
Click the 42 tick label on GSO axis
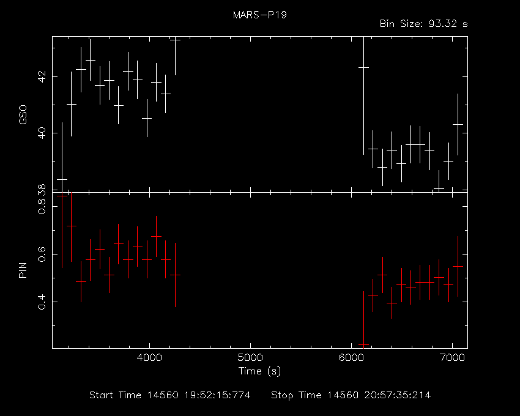[42, 77]
